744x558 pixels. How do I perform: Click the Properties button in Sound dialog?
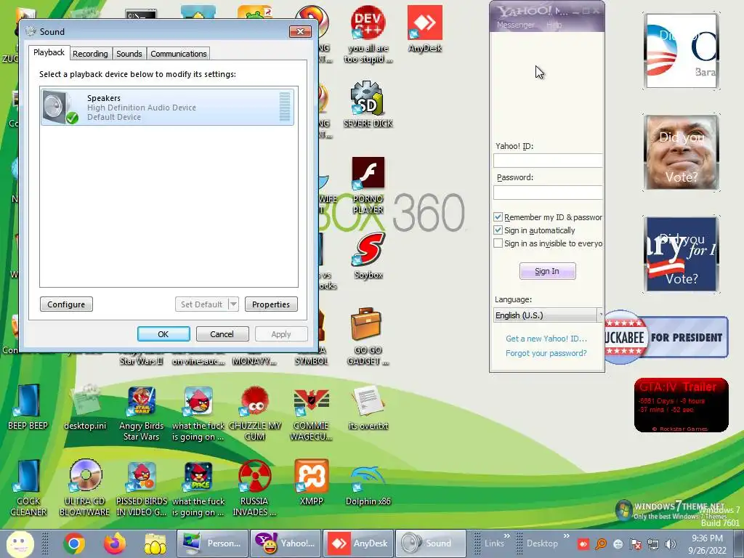point(271,304)
